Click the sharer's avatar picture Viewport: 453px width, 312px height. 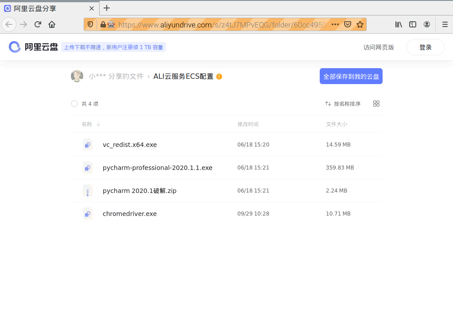click(x=77, y=76)
